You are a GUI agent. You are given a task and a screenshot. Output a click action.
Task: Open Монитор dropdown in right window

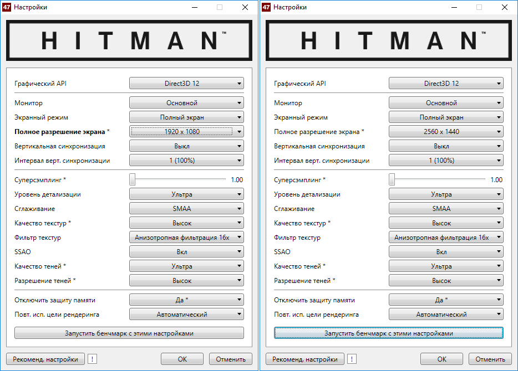(x=446, y=103)
